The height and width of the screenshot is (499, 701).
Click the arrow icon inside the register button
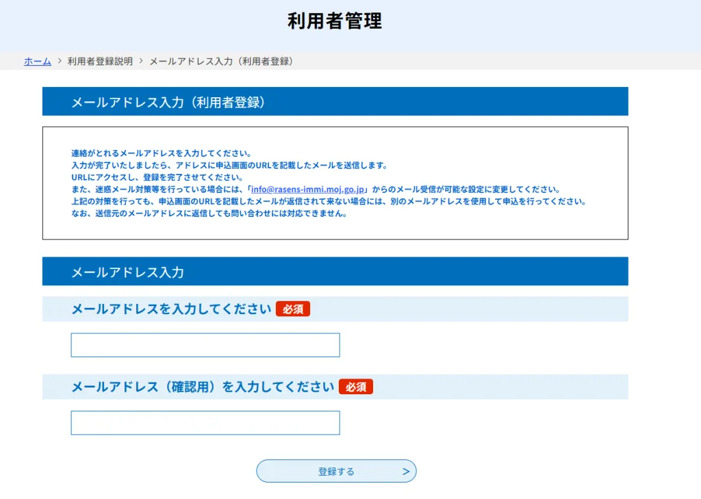[405, 471]
